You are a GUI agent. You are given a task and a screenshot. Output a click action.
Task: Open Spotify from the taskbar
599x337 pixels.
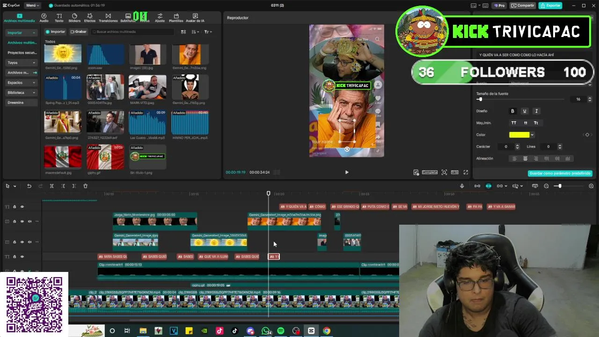[x=281, y=331]
